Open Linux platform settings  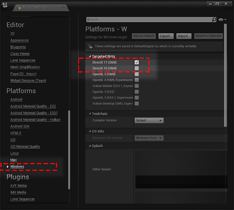tap(14, 153)
